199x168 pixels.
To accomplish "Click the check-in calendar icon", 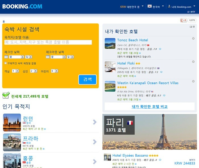I will 6,57.
